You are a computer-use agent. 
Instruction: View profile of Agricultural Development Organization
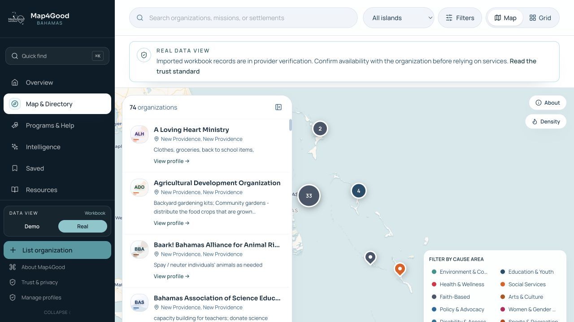click(172, 223)
